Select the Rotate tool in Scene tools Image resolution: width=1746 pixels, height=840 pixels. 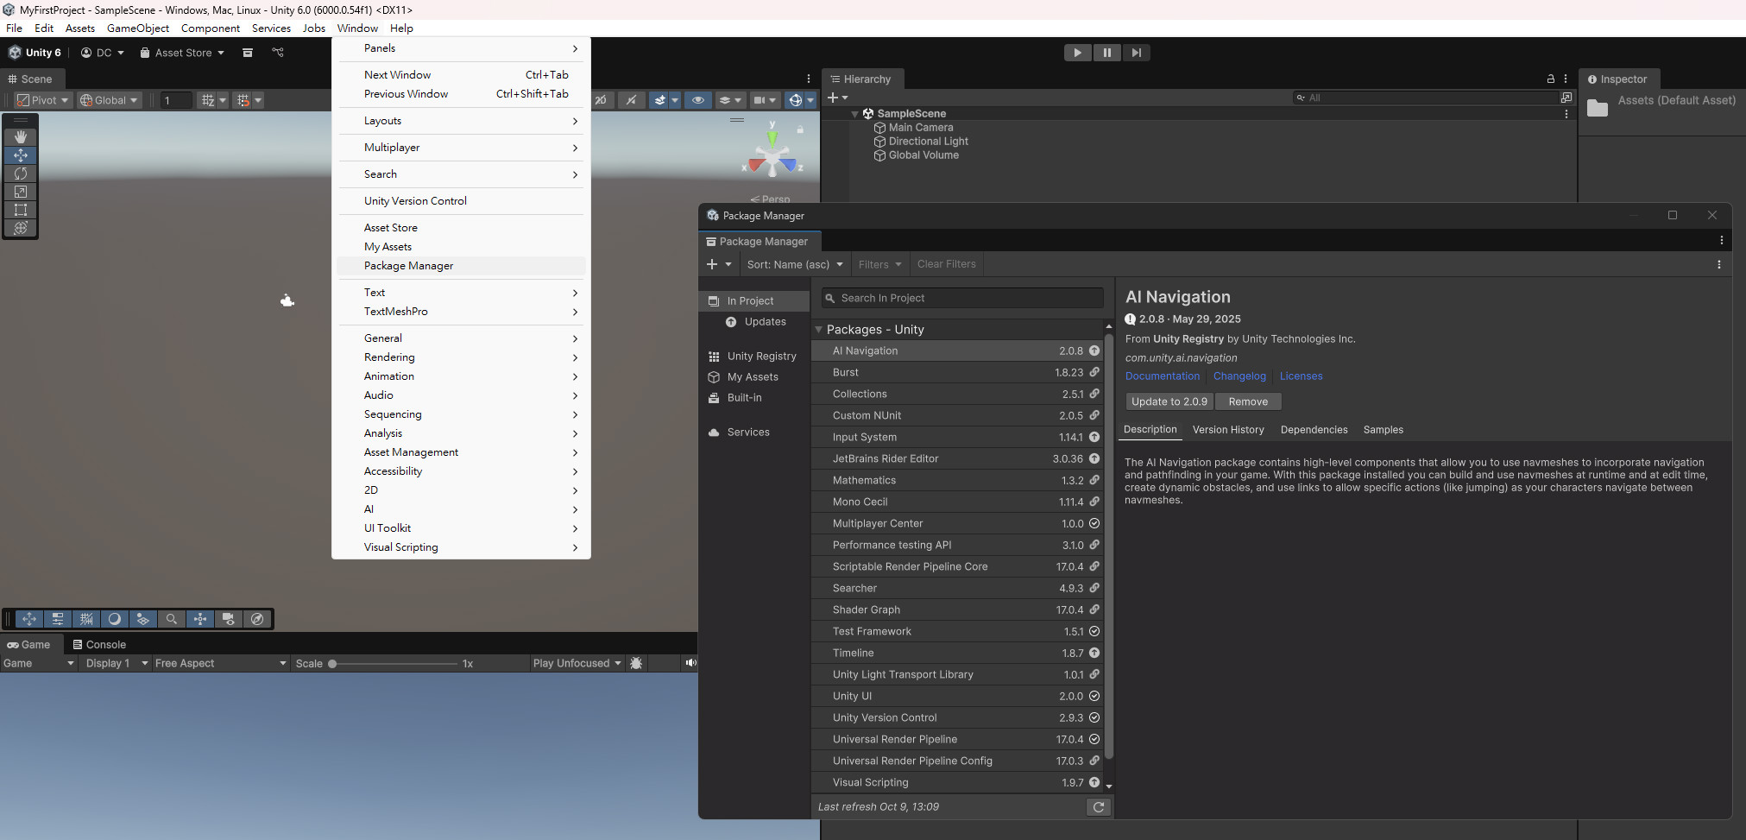tap(21, 174)
